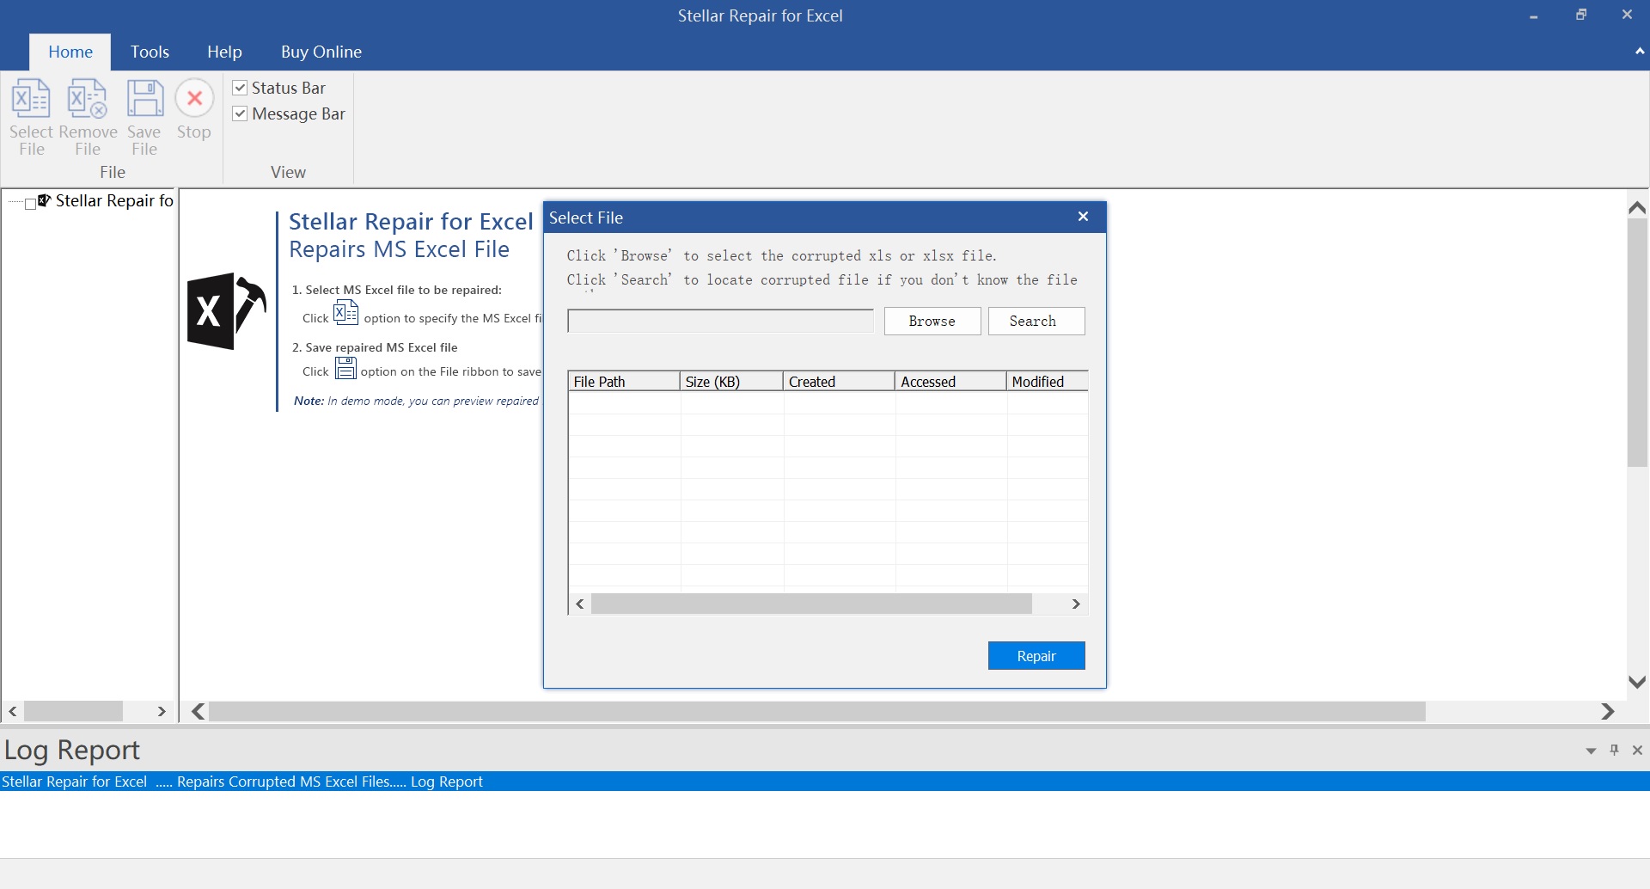Click the pin icon in Log Report panel
The height and width of the screenshot is (889, 1650).
point(1614,750)
